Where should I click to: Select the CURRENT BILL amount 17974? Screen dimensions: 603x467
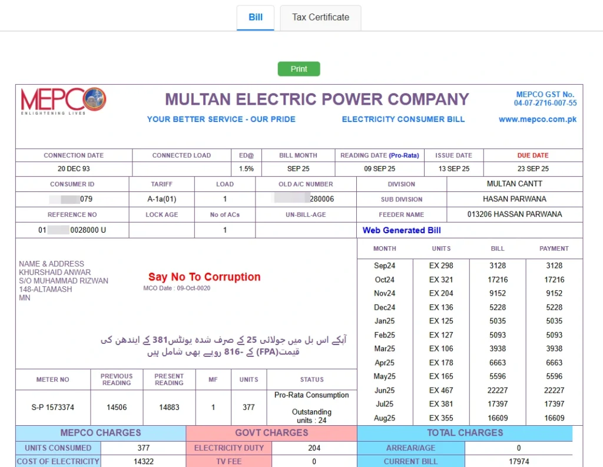coord(518,462)
